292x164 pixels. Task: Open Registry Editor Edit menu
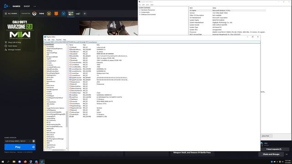pyautogui.click(x=49, y=40)
